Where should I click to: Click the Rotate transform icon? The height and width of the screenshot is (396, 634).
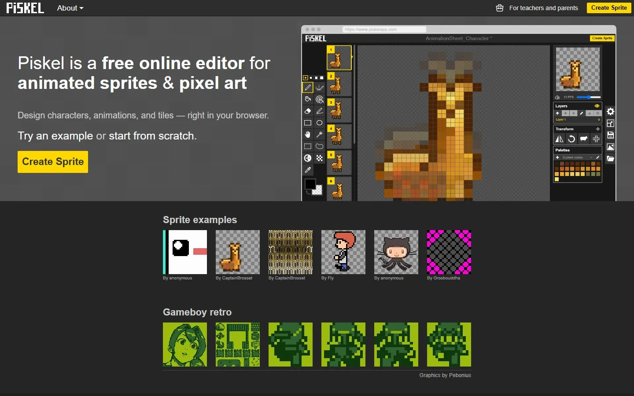click(x=571, y=139)
